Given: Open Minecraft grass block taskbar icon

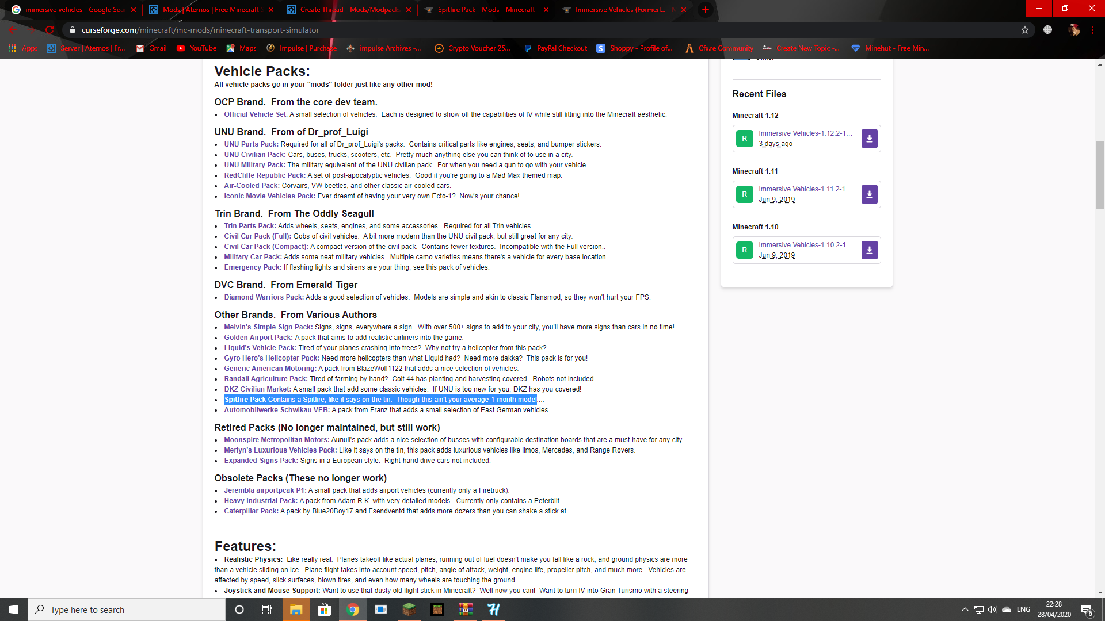Looking at the screenshot, I should point(409,609).
